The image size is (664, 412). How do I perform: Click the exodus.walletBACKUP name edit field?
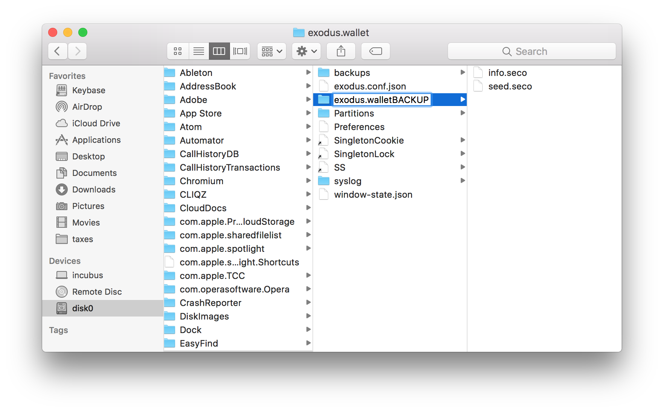pyautogui.click(x=381, y=100)
